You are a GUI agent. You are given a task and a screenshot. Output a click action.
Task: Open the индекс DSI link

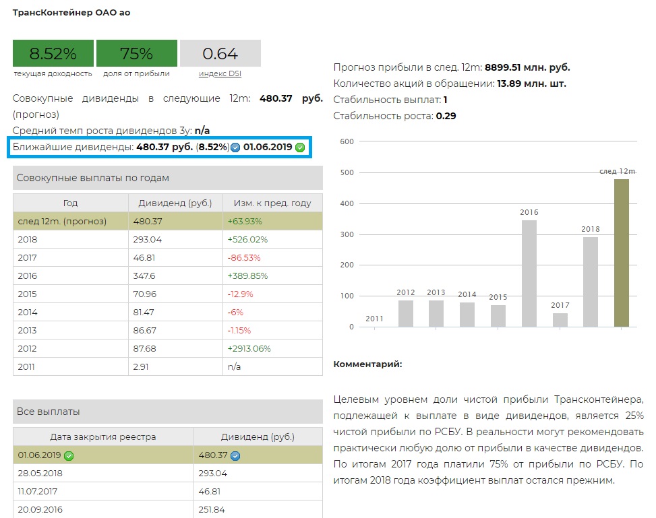[x=220, y=73]
